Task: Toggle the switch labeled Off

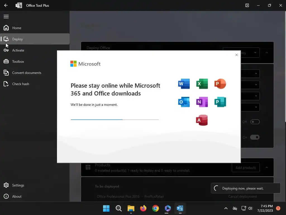Action: point(255,122)
